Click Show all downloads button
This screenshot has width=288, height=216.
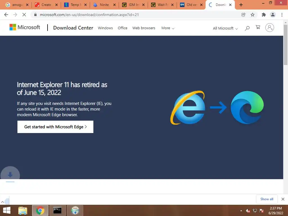coord(267,199)
